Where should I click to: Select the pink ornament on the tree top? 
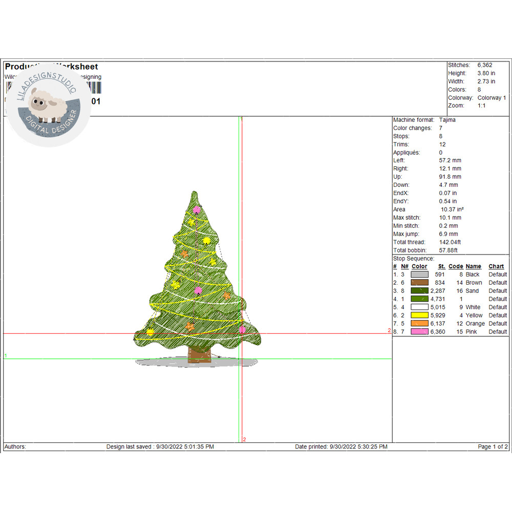tap(196, 210)
